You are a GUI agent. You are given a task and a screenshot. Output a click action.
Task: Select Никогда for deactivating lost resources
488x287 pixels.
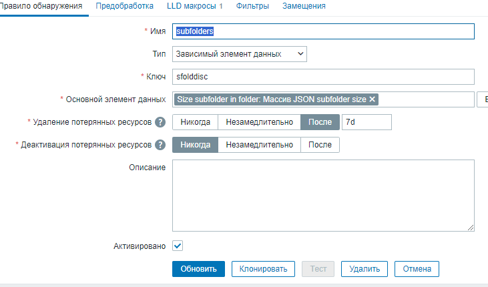click(x=195, y=145)
